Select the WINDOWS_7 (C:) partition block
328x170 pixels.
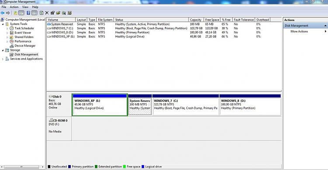tap(185, 104)
